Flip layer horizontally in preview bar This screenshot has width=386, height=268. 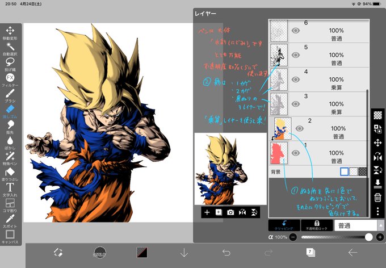242,212
